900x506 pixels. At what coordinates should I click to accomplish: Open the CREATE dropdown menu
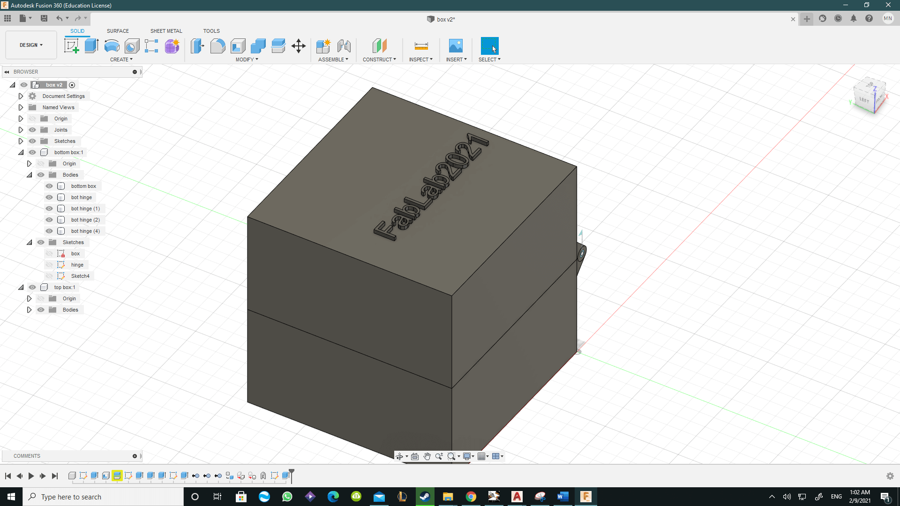pos(121,60)
